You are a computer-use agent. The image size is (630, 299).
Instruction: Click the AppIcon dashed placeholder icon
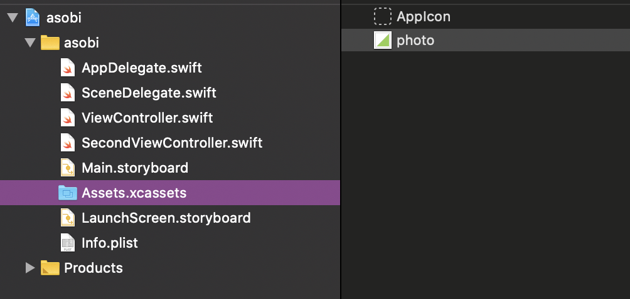382,17
